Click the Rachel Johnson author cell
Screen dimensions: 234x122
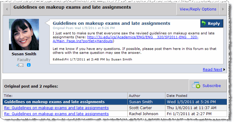[144, 114]
